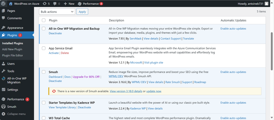Viewport: 274px width, 120px height.
Task: Enable auto-updates for All-in-One WP Migration
Action: tap(233, 28)
